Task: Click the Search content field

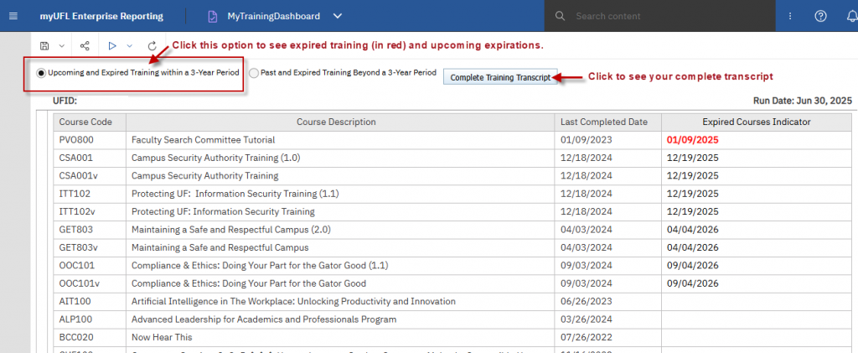Action: point(659,16)
